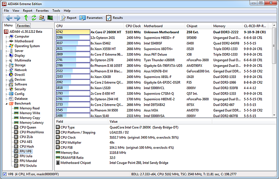Toggle the VP8 checkbox in status bar
Screen dimensions: 279x179
click(5, 174)
